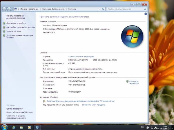Launch Internet Explorer from the taskbar
The width and height of the screenshot is (174, 130).
tap(14, 127)
